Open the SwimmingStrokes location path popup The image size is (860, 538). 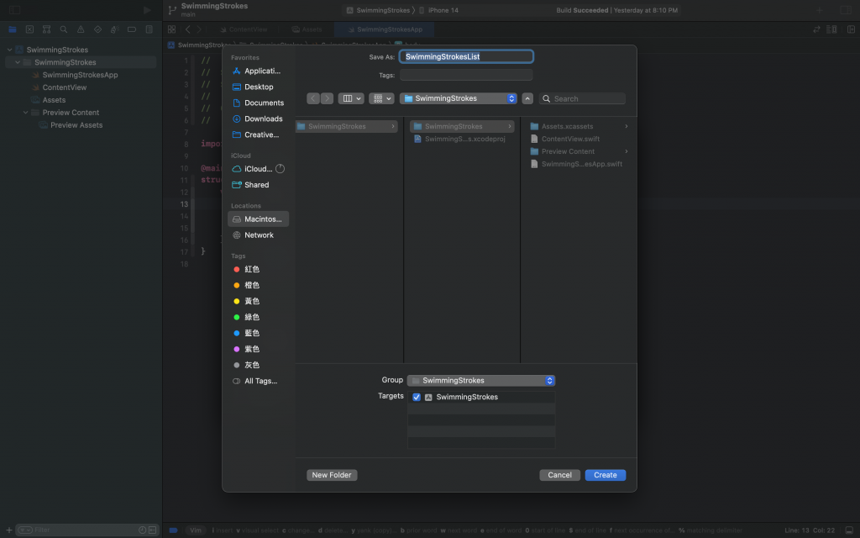(x=459, y=98)
